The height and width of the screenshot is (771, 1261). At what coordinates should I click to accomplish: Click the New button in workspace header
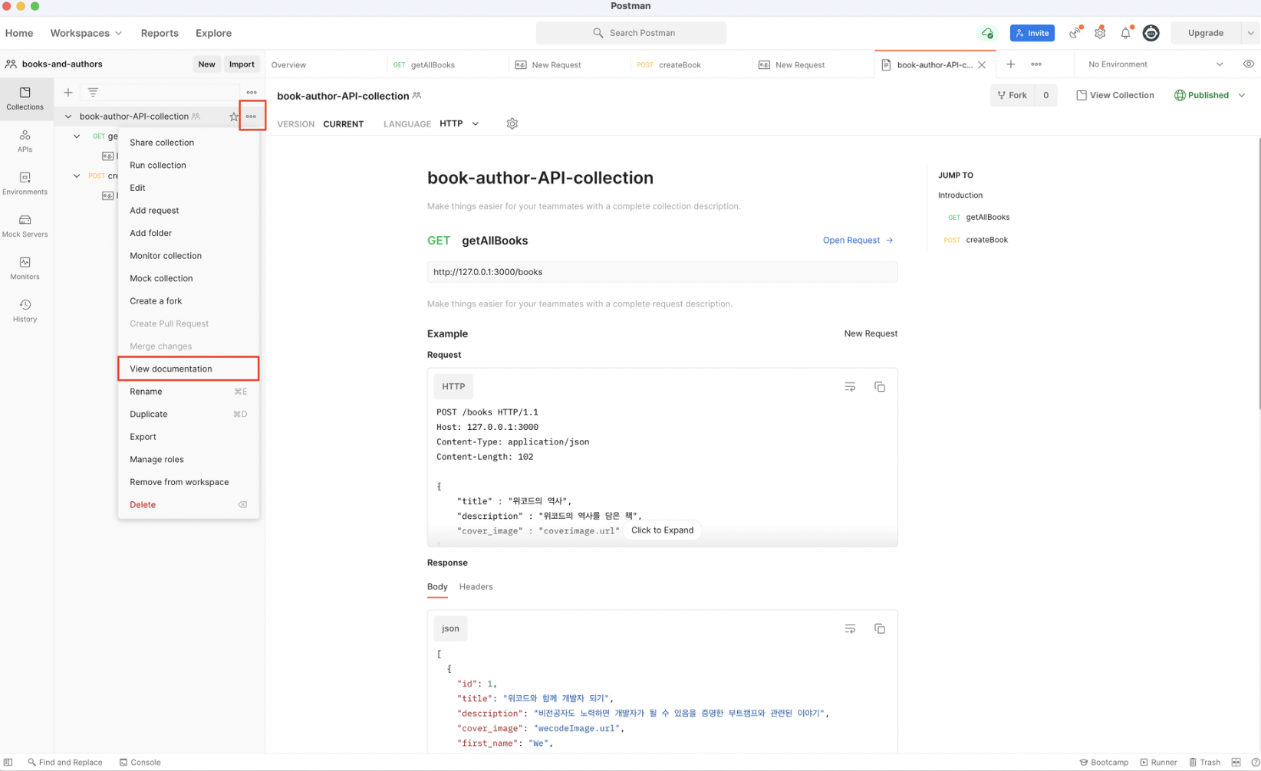(x=206, y=64)
